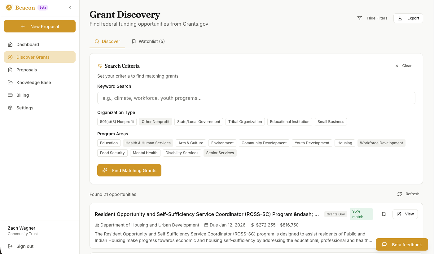Click Department of Housing and Urban Development

[150, 225]
